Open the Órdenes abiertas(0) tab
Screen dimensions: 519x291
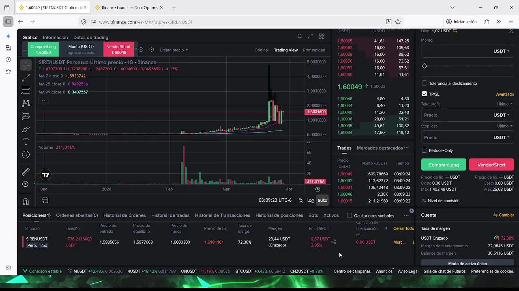tap(77, 215)
